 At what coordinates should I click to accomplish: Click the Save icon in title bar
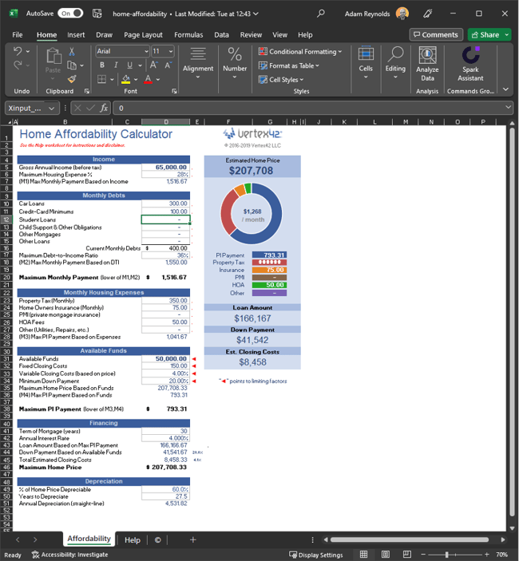click(x=97, y=14)
